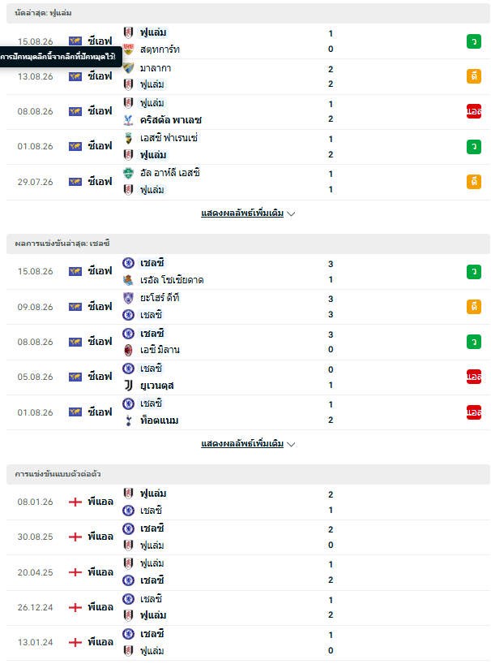The image size is (491, 664).
Task: Click the chevron next to Chelsea's show more link
Action: click(291, 444)
